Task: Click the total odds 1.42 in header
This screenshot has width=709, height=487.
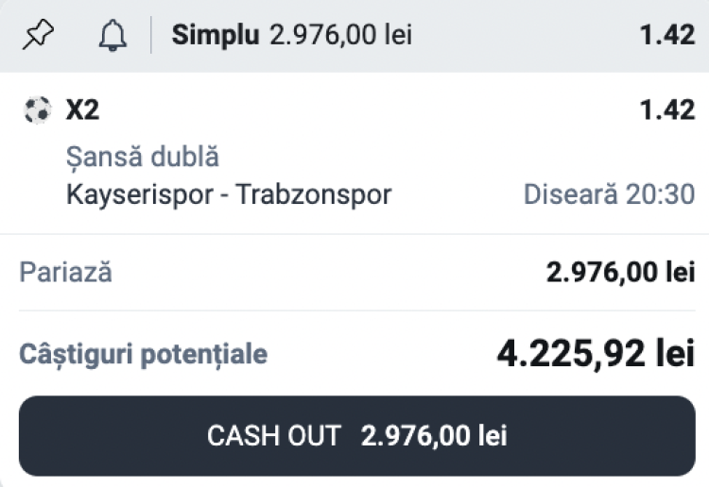Action: point(667,36)
